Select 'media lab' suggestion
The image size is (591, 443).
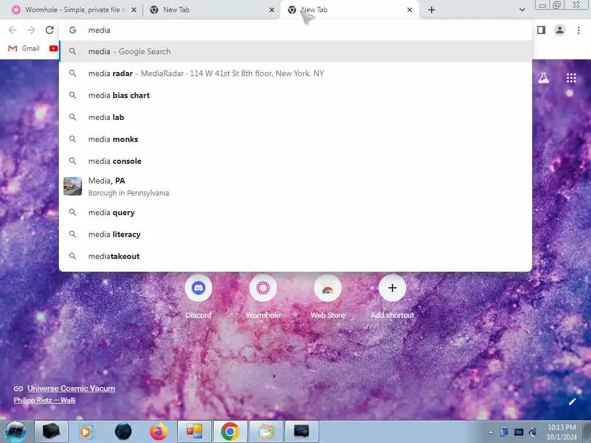(295, 117)
